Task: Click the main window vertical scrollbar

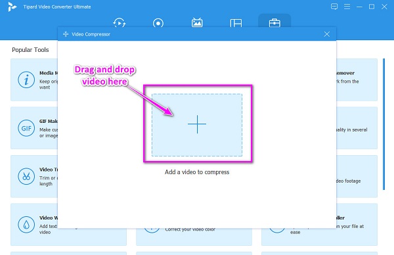Action: click(x=383, y=124)
